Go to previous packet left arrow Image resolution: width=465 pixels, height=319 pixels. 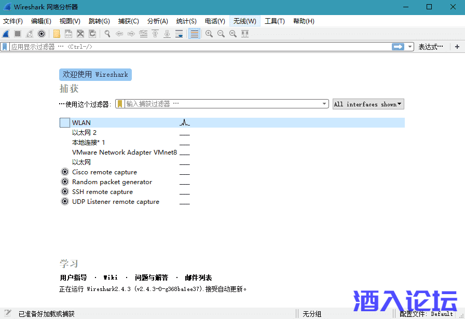point(119,34)
